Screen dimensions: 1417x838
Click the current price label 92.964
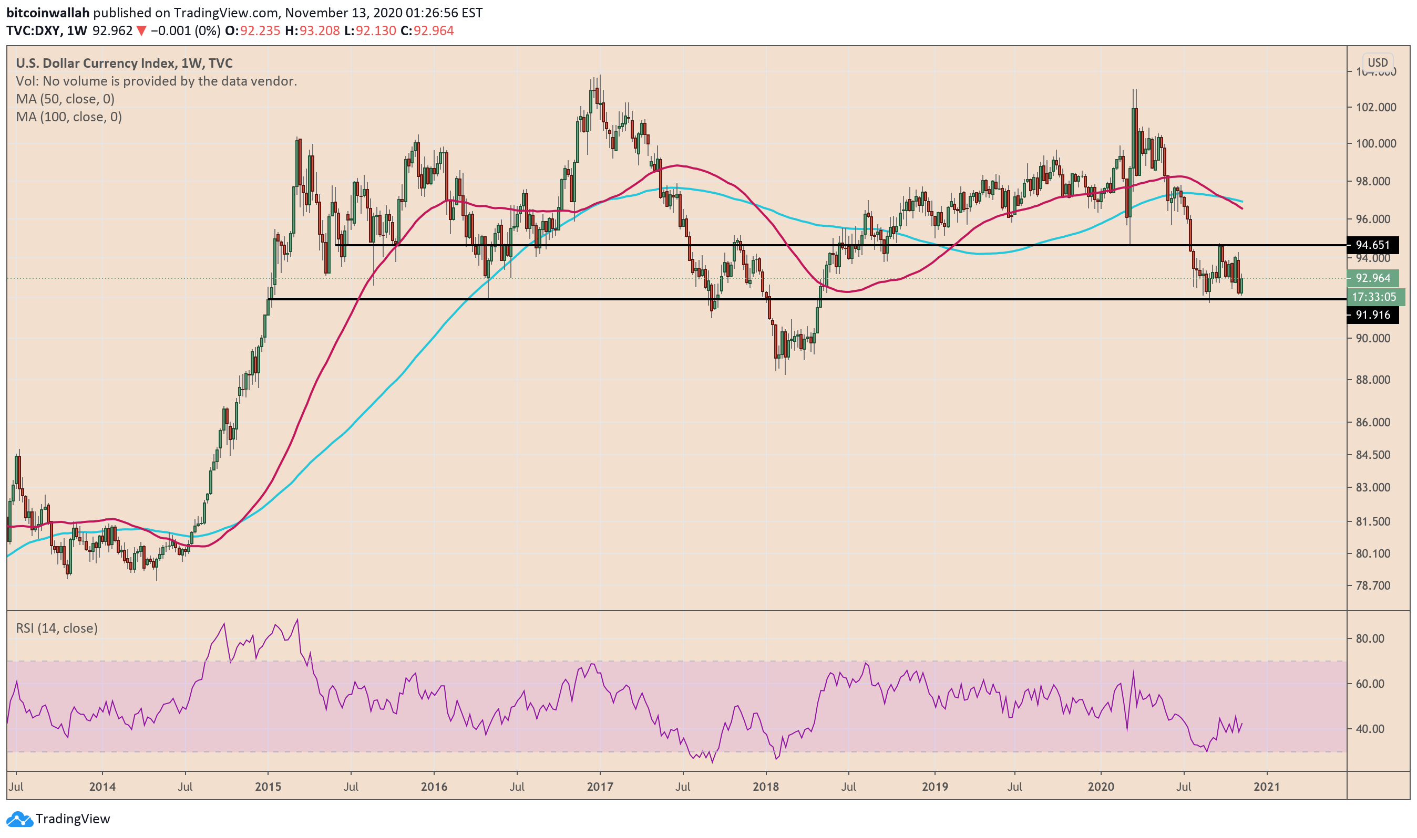click(x=1372, y=278)
